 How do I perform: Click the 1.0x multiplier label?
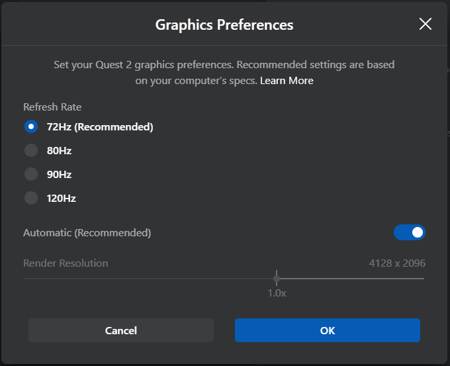pos(277,293)
